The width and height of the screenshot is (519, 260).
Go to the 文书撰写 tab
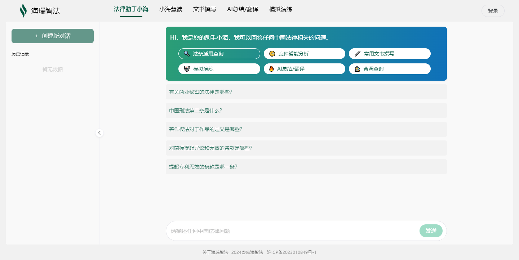tap(205, 9)
